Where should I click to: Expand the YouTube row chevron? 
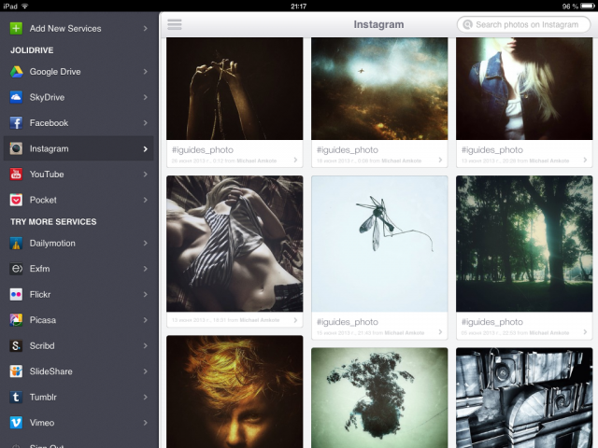tap(146, 175)
